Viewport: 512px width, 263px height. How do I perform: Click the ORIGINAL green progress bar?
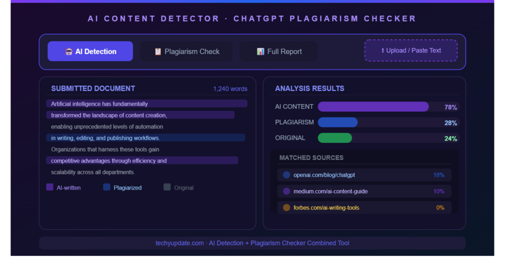click(x=335, y=138)
